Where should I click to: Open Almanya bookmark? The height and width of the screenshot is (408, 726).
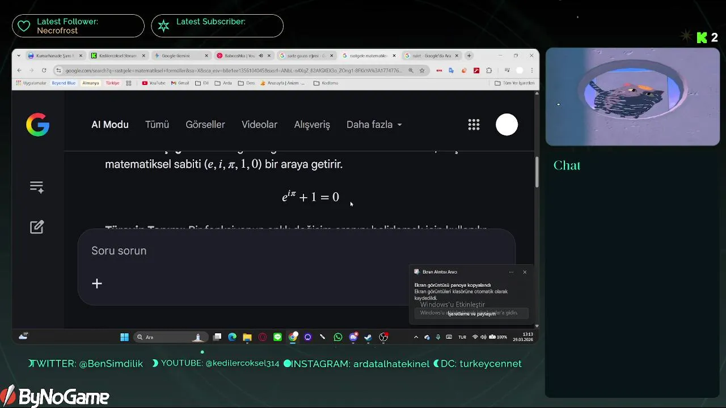(x=91, y=83)
